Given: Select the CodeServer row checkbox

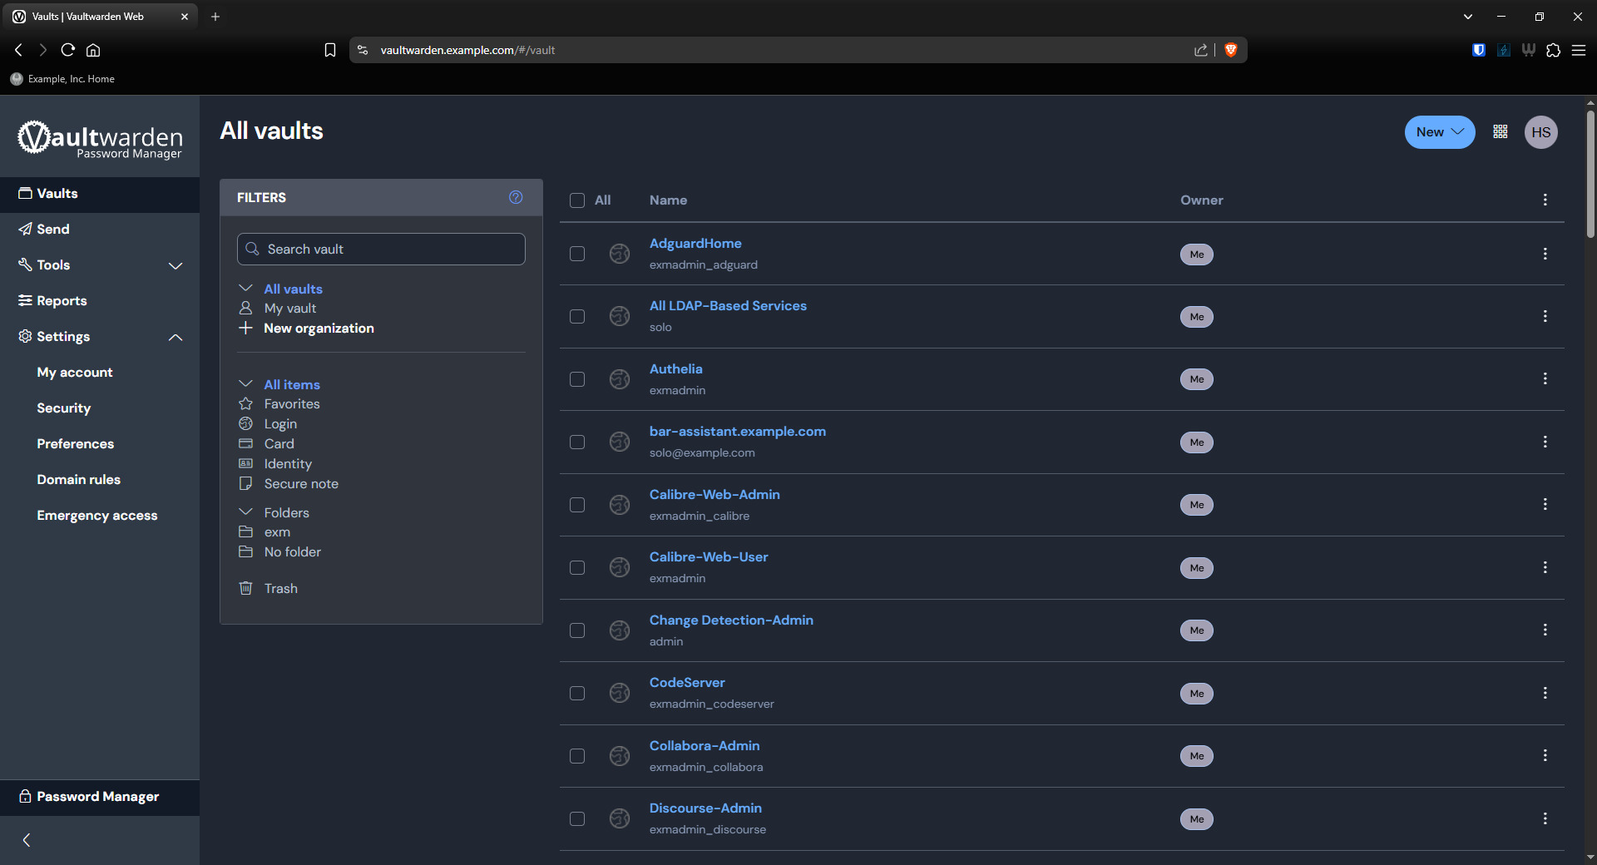Looking at the screenshot, I should [577, 693].
